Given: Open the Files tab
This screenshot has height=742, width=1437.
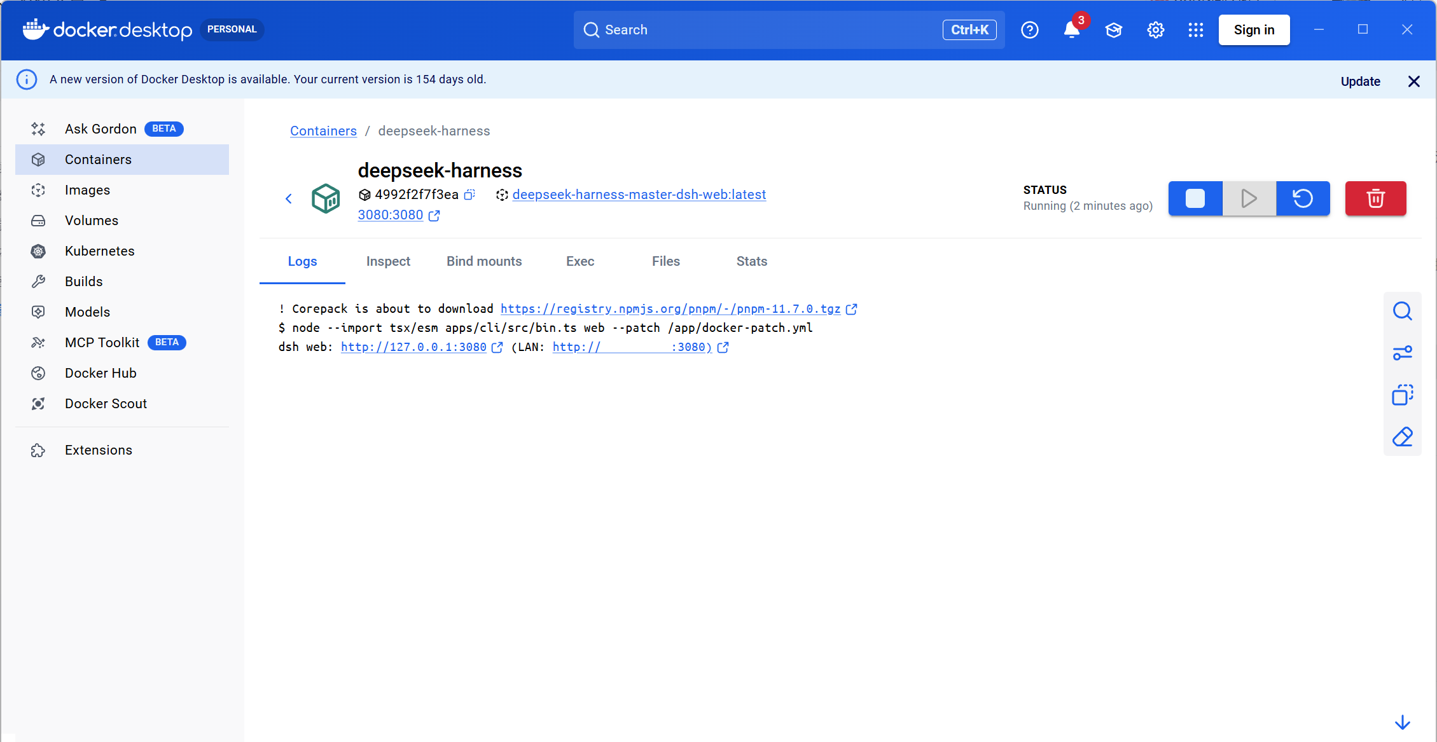Looking at the screenshot, I should pos(666,261).
